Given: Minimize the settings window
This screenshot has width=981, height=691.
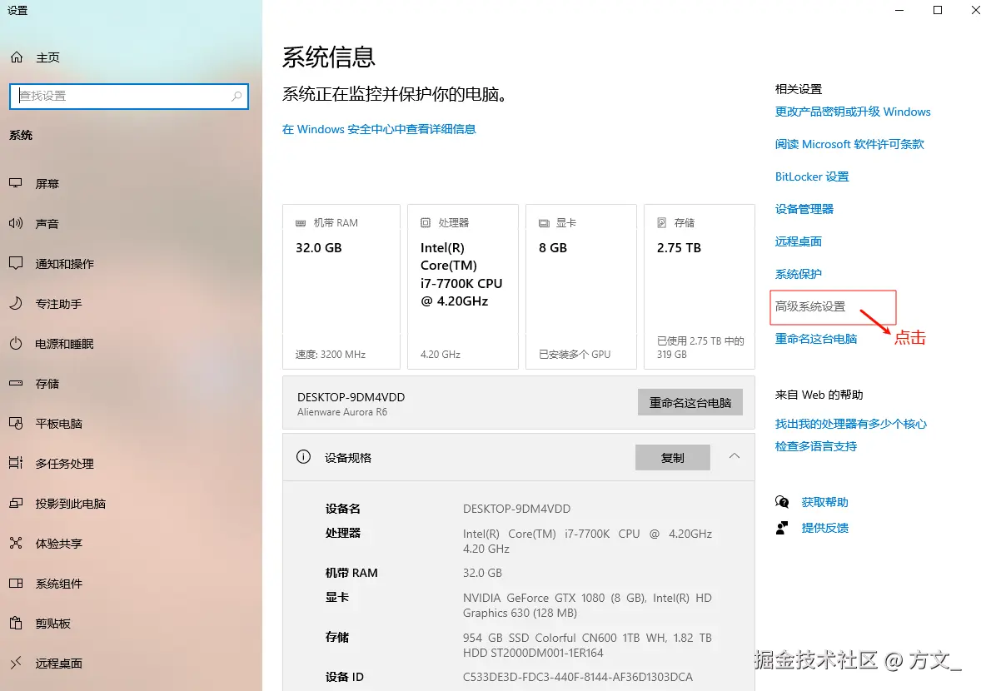Looking at the screenshot, I should (899, 10).
